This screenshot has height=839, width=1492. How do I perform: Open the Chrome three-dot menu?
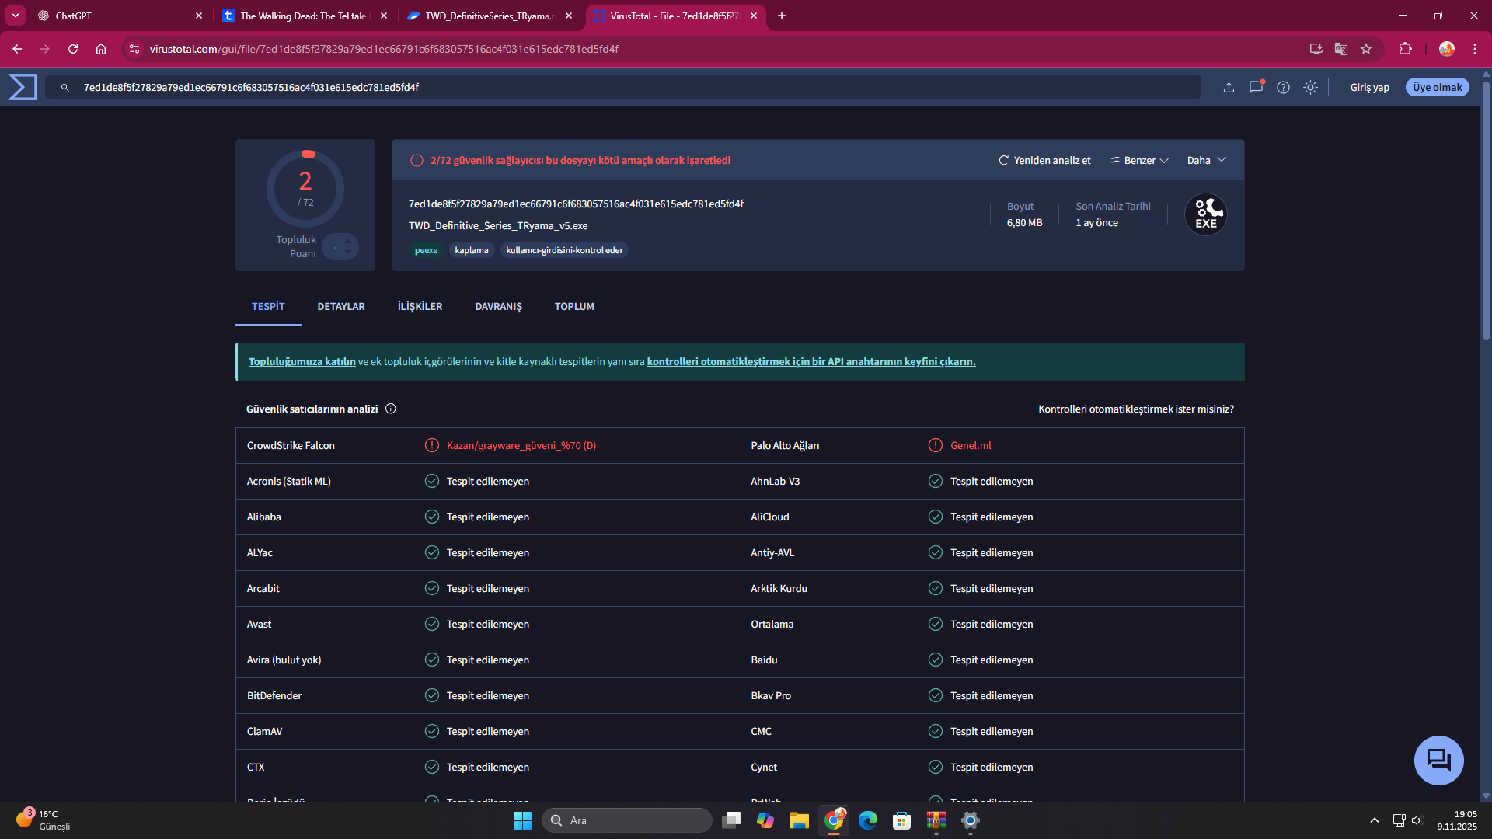tap(1475, 49)
